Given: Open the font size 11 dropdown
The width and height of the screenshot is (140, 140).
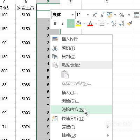Looking at the screenshot, I should pyautogui.click(x=87, y=15).
